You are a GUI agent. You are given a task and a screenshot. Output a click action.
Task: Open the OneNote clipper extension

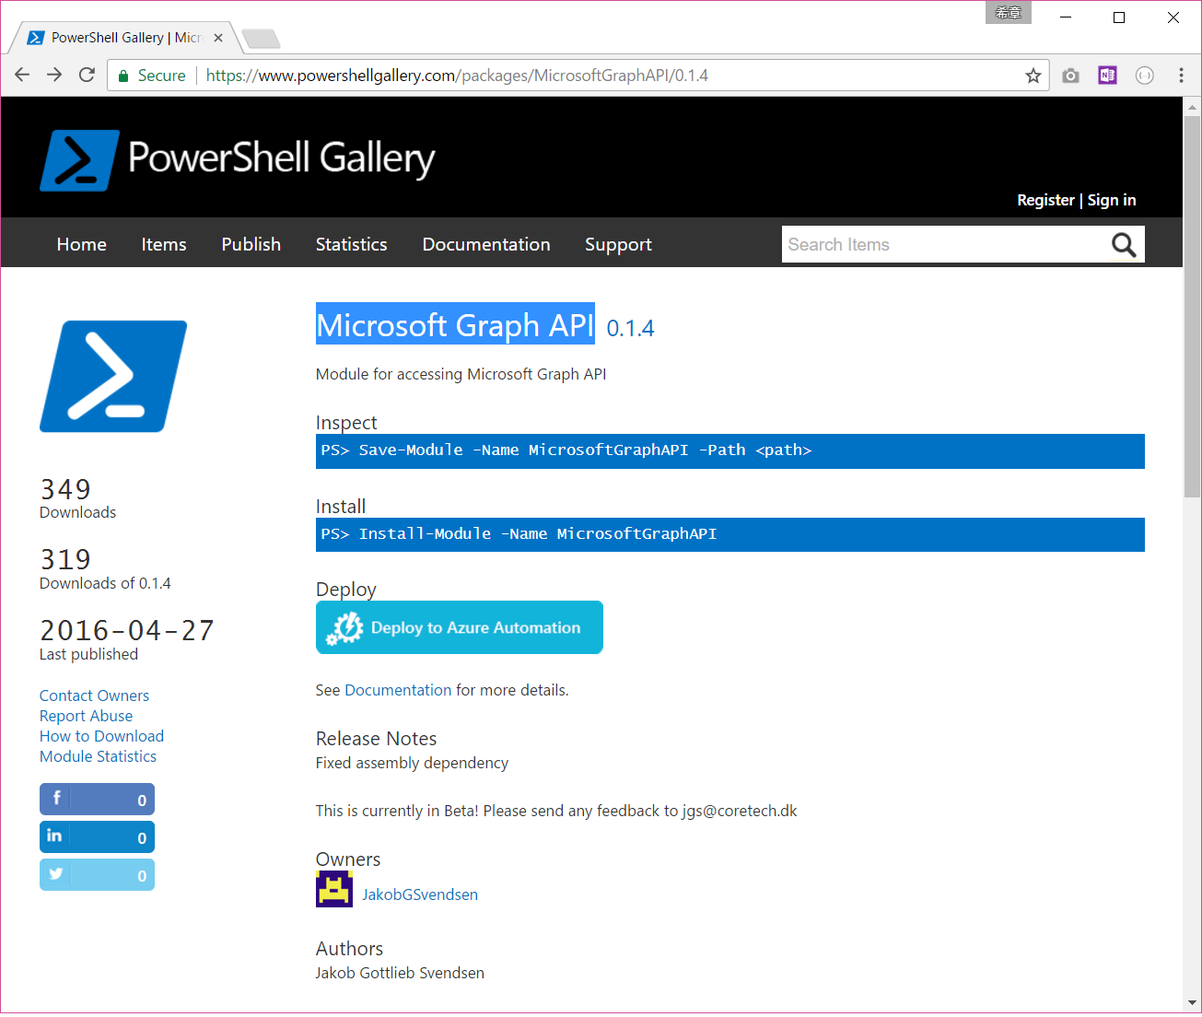pyautogui.click(x=1107, y=75)
